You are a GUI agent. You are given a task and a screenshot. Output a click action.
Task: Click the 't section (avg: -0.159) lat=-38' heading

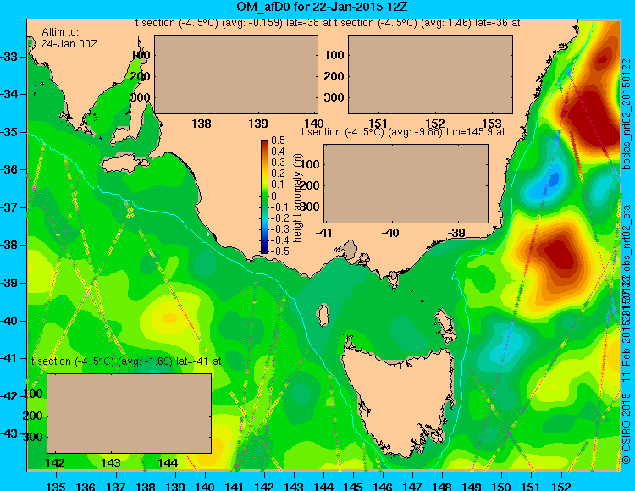234,23
